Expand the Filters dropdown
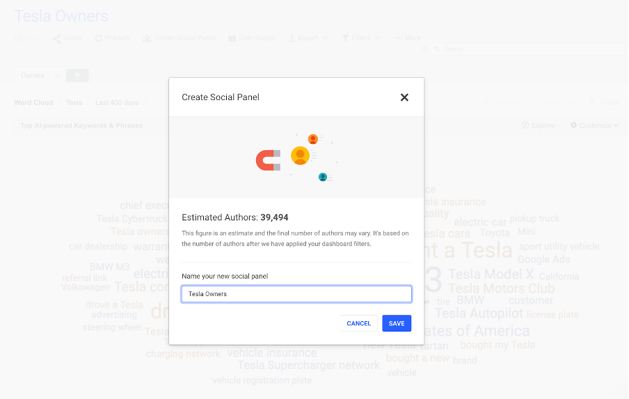This screenshot has height=399, width=629. [361, 38]
